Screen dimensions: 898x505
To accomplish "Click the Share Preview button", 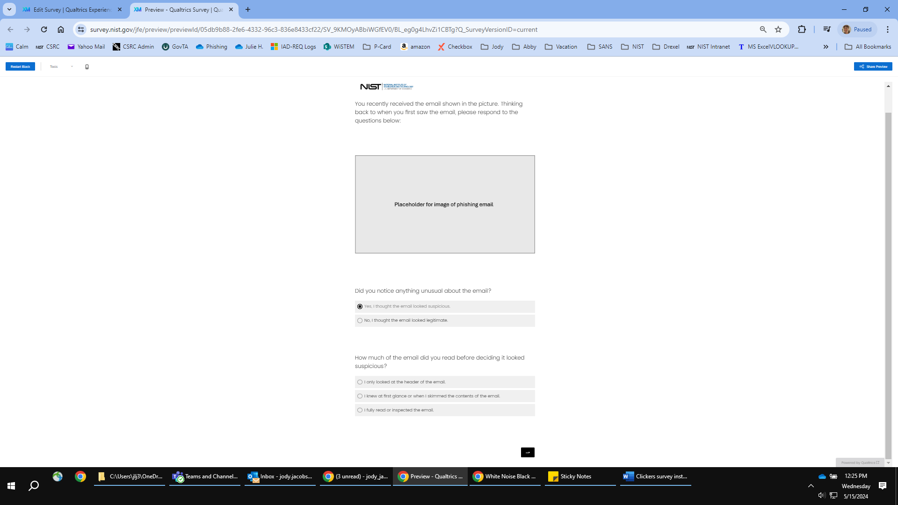I will tap(873, 67).
